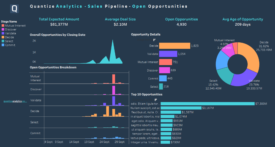Highlight Select stage in legend

coord(9,41)
